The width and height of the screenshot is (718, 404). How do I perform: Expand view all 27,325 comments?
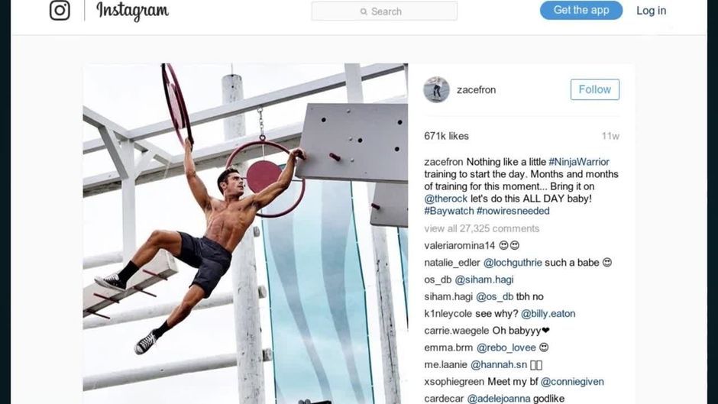coord(482,228)
